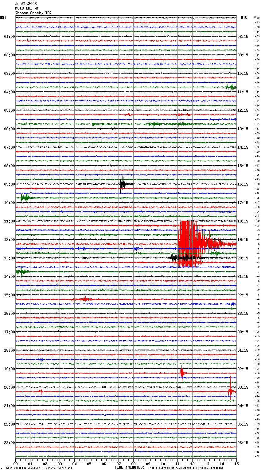Pick the UTC time label '06:15'
The image size is (261, 472).
[243, 443]
